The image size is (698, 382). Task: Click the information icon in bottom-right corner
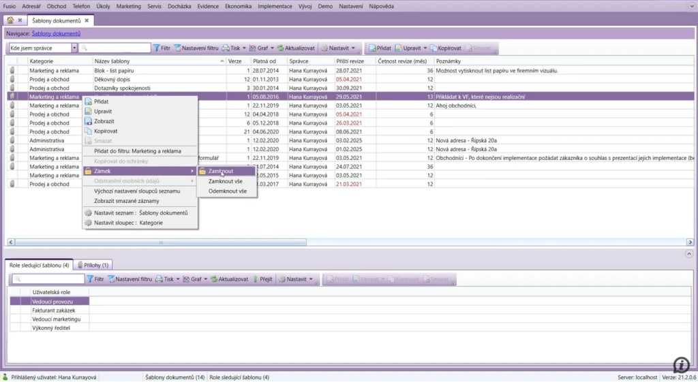(681, 364)
